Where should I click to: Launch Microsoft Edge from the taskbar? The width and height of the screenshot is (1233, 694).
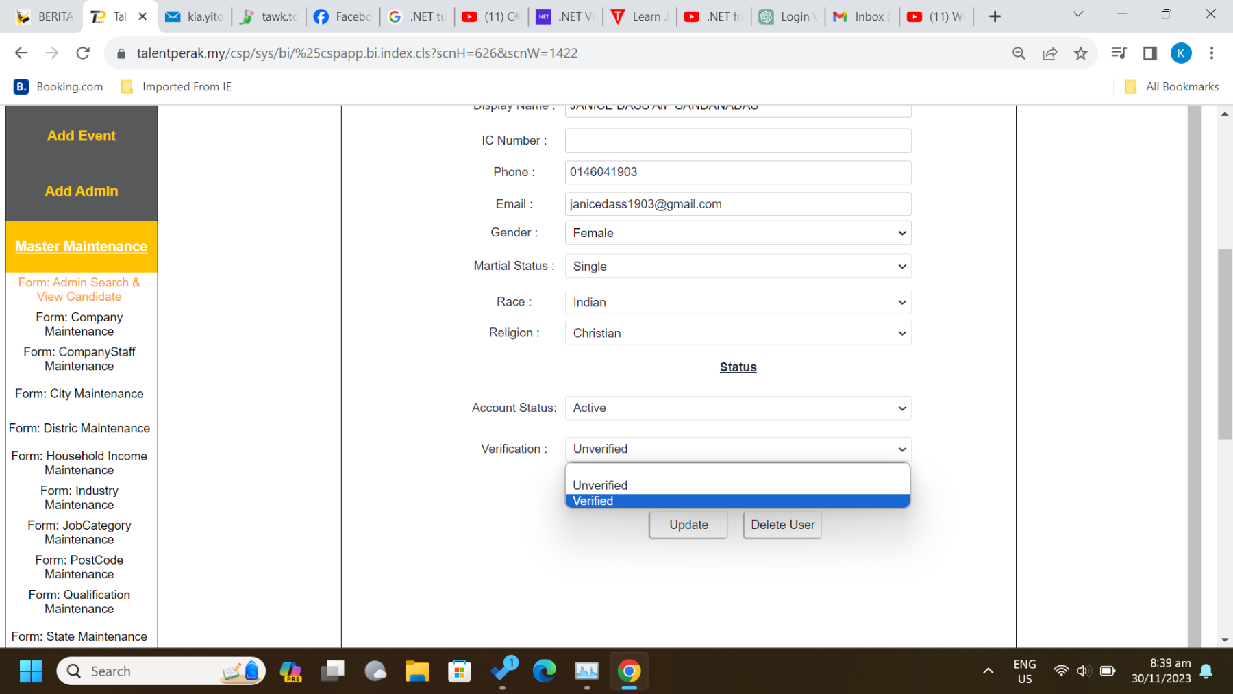tap(545, 671)
